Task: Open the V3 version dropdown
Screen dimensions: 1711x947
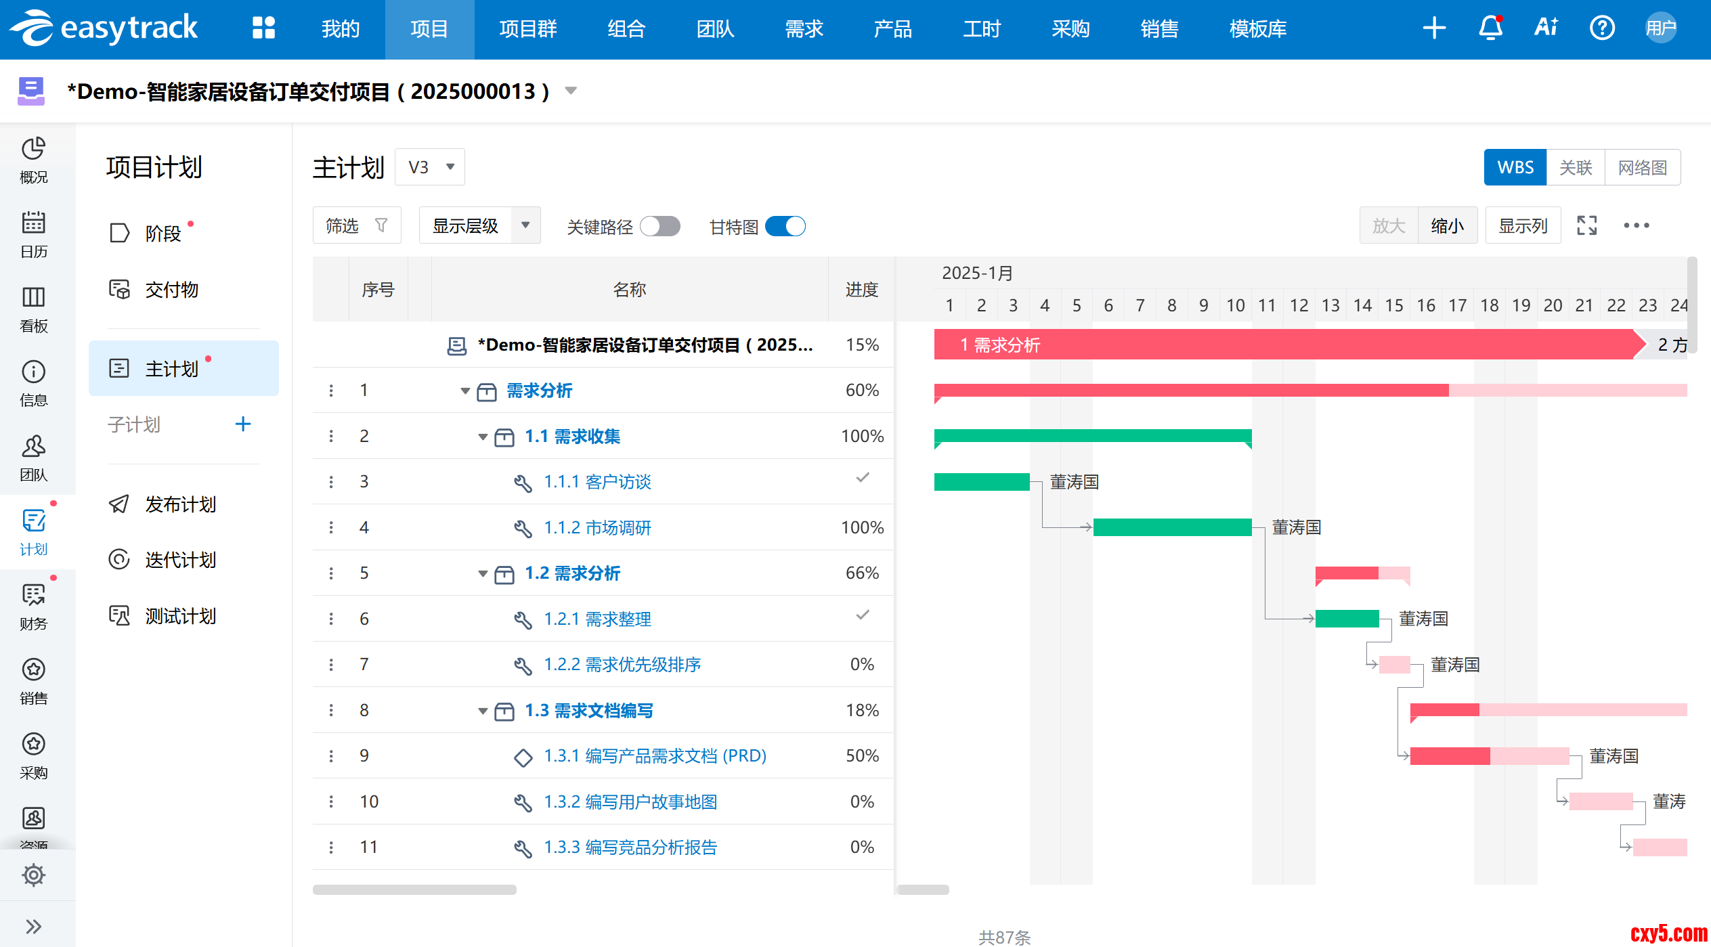Action: point(431,167)
